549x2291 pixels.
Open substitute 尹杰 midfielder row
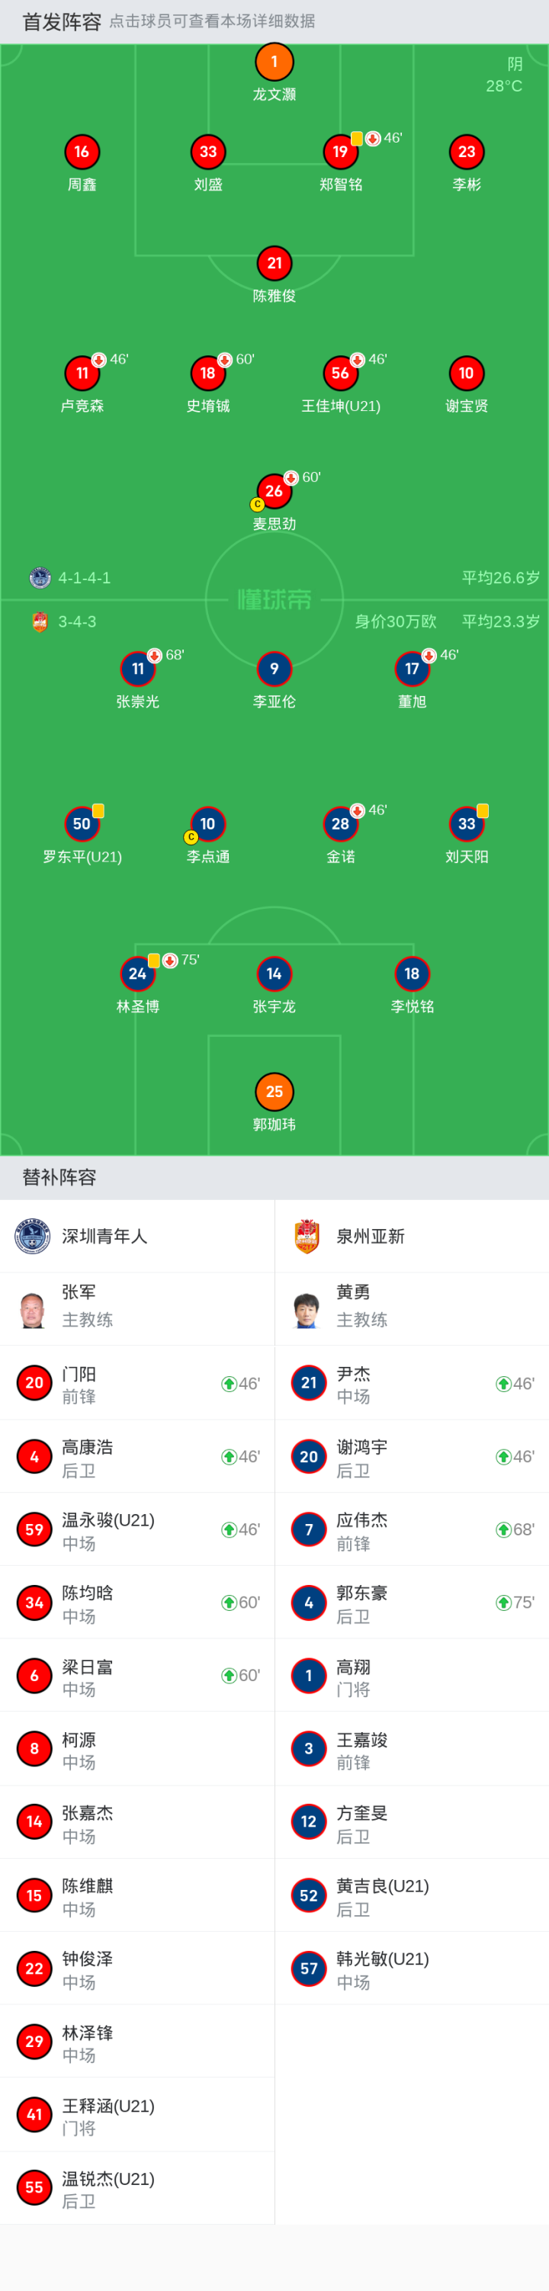[x=412, y=1384]
